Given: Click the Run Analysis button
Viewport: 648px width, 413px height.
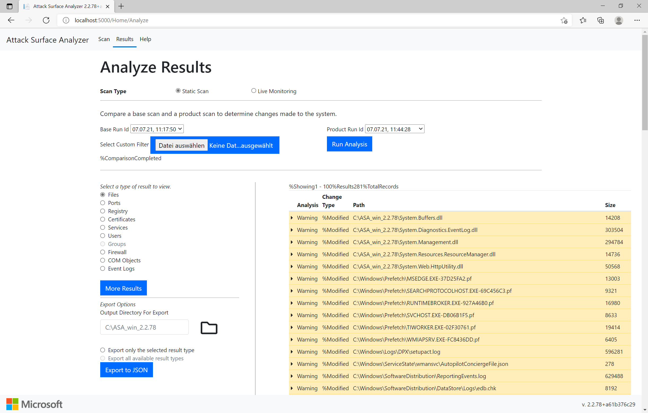Looking at the screenshot, I should (349, 144).
